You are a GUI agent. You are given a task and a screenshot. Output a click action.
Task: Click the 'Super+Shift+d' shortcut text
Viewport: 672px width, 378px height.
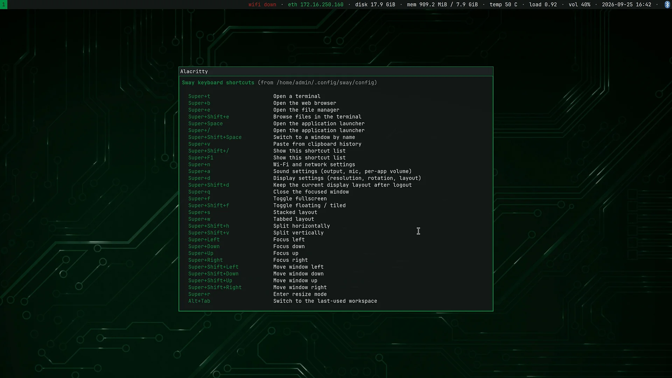click(209, 185)
